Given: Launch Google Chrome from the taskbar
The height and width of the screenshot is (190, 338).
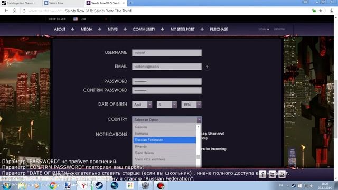Looking at the screenshot, I should 53,185.
